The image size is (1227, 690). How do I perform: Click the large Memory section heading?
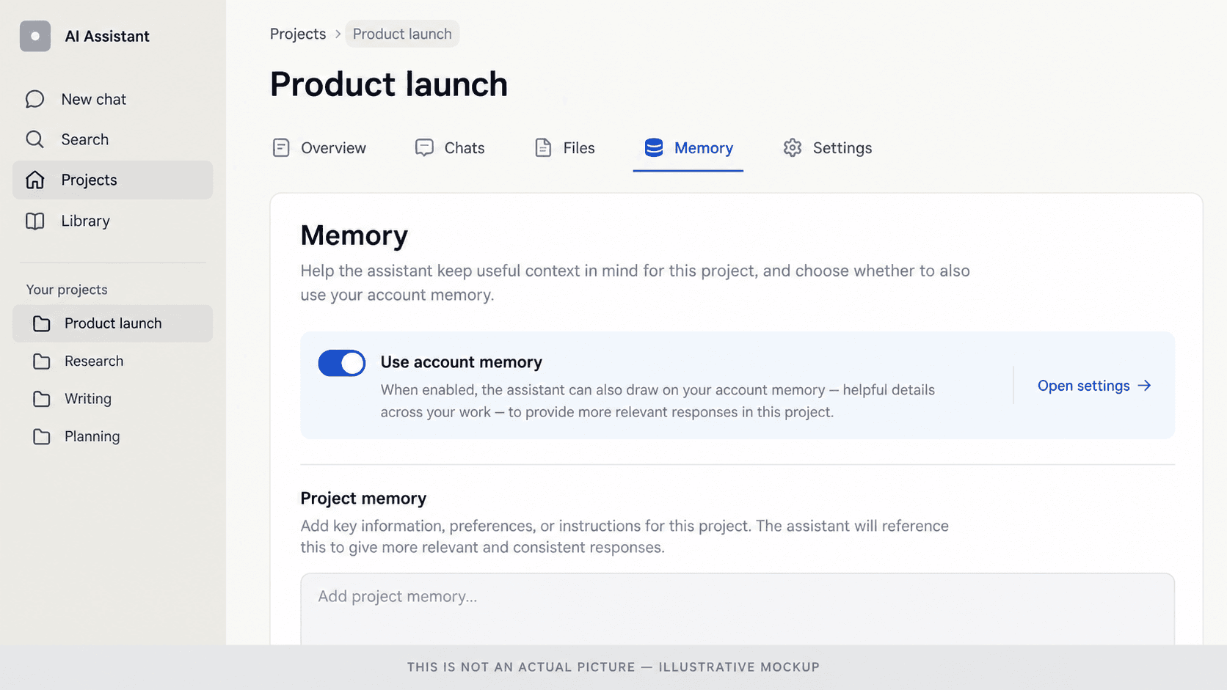[354, 235]
